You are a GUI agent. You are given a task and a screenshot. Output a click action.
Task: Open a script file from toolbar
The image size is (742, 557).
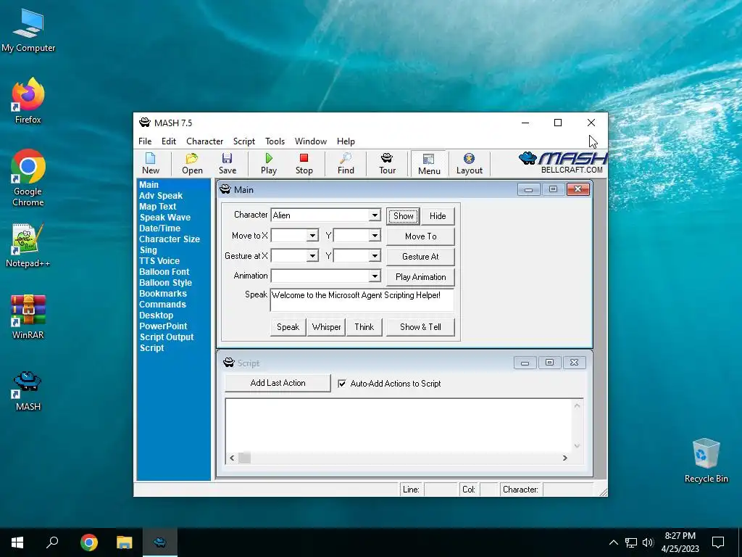click(x=192, y=163)
